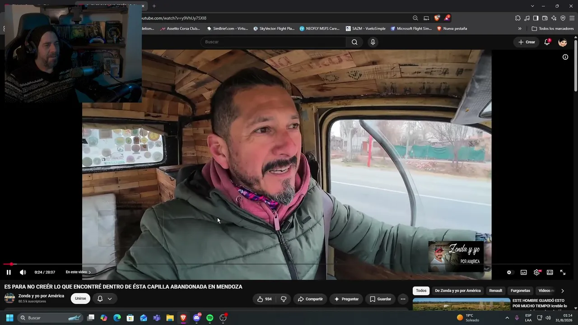Open the 'NEOFLY MSFS Care...' bookmark

pyautogui.click(x=320, y=28)
